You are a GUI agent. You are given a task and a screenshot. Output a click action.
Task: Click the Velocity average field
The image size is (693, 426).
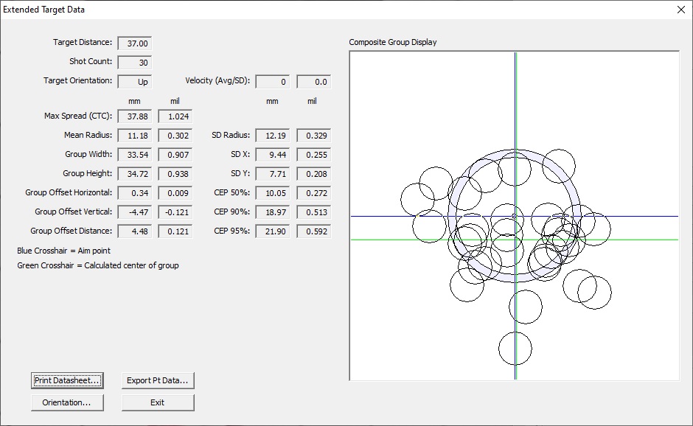pos(273,82)
